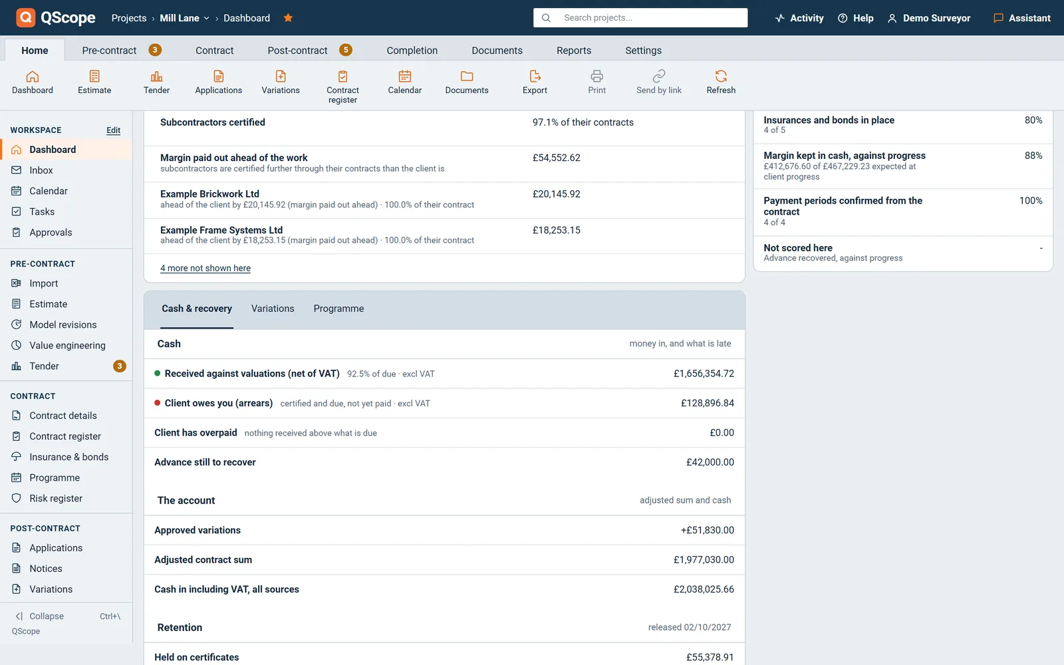
Task: Export the dashboard using the Export icon
Action: pos(535,83)
